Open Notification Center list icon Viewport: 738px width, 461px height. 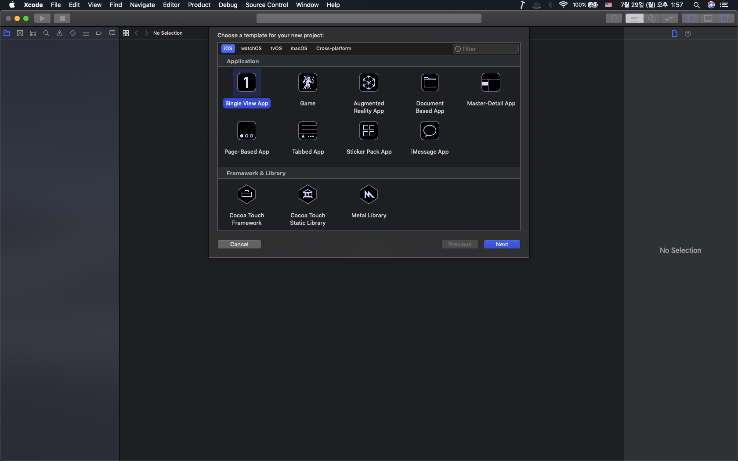pyautogui.click(x=724, y=5)
